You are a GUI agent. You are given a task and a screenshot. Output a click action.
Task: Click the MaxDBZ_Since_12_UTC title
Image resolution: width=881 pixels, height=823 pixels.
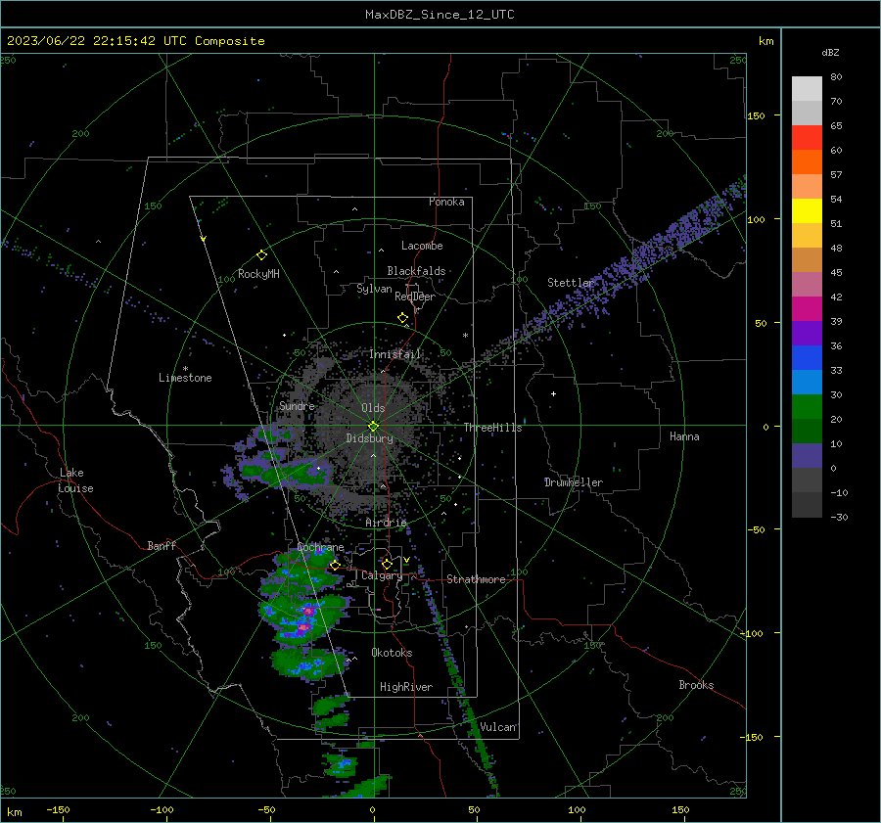pyautogui.click(x=440, y=15)
